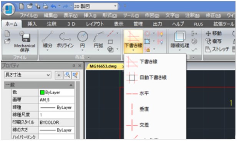Click the 線種 ByLayer value field

coord(56,107)
